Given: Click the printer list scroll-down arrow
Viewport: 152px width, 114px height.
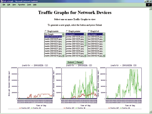Looking at the screenshot, I should coord(85,56).
